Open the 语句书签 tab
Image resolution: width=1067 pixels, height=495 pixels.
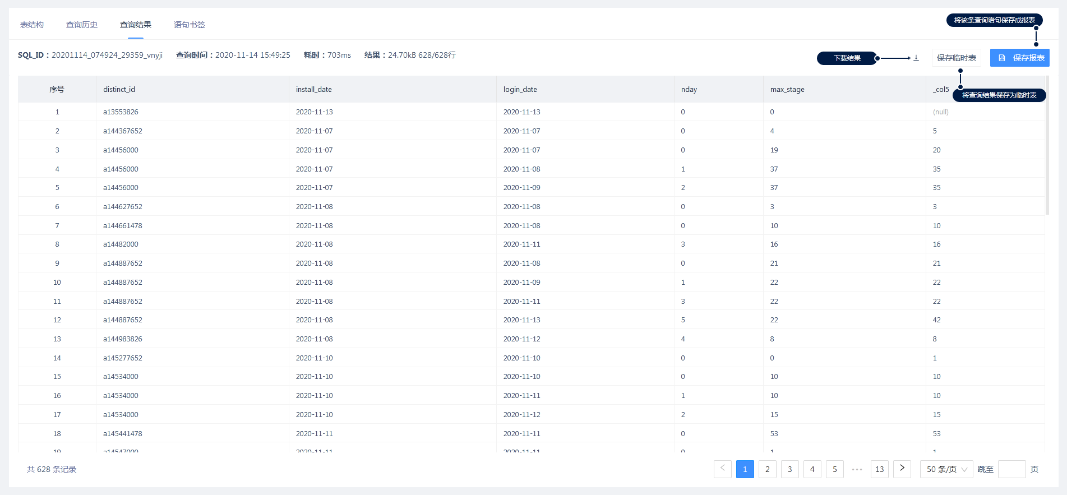click(190, 25)
